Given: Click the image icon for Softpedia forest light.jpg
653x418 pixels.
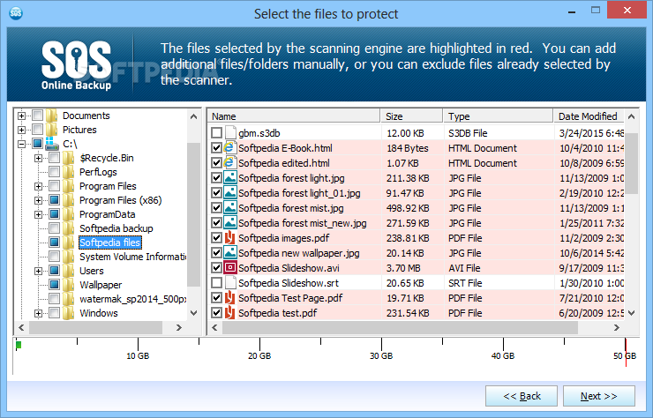Looking at the screenshot, I should (230, 178).
